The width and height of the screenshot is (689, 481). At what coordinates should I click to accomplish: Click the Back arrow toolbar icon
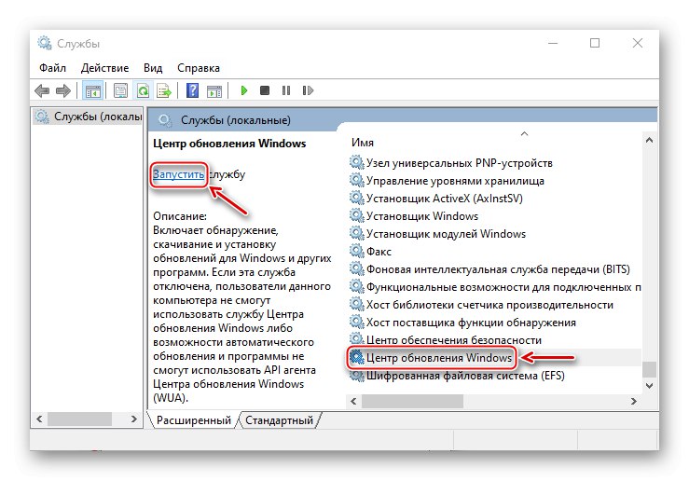(42, 91)
